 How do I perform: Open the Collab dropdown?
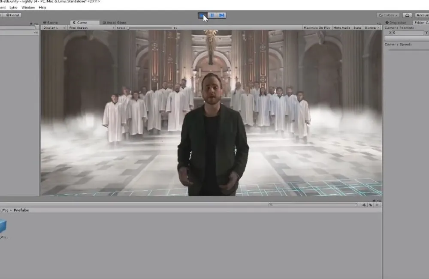[x=388, y=15]
